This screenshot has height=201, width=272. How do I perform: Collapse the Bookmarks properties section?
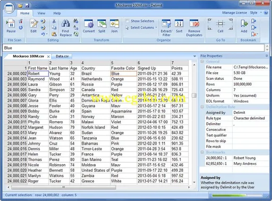coord(202,152)
